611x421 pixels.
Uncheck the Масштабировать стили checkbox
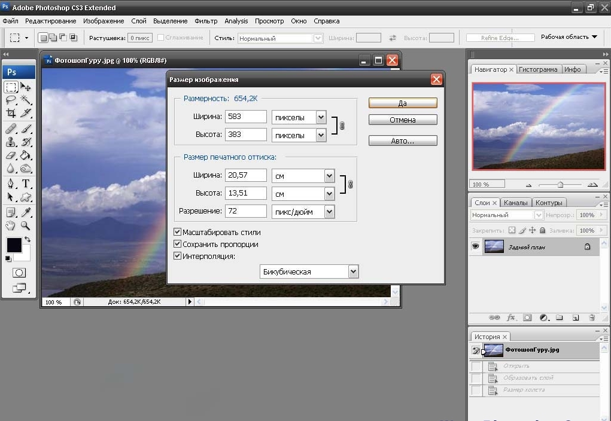tap(177, 232)
